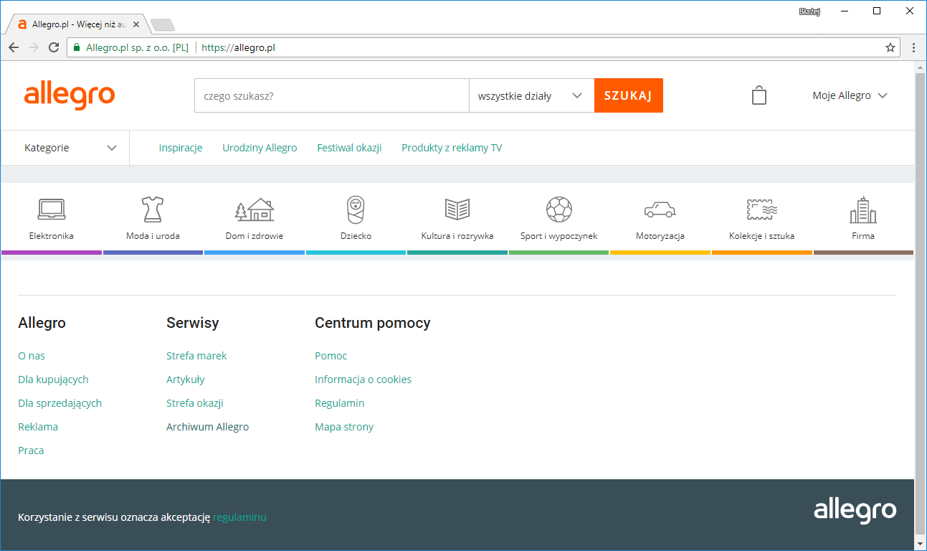927x551 pixels.
Task: Bookmark this page with the star icon
Action: click(890, 47)
